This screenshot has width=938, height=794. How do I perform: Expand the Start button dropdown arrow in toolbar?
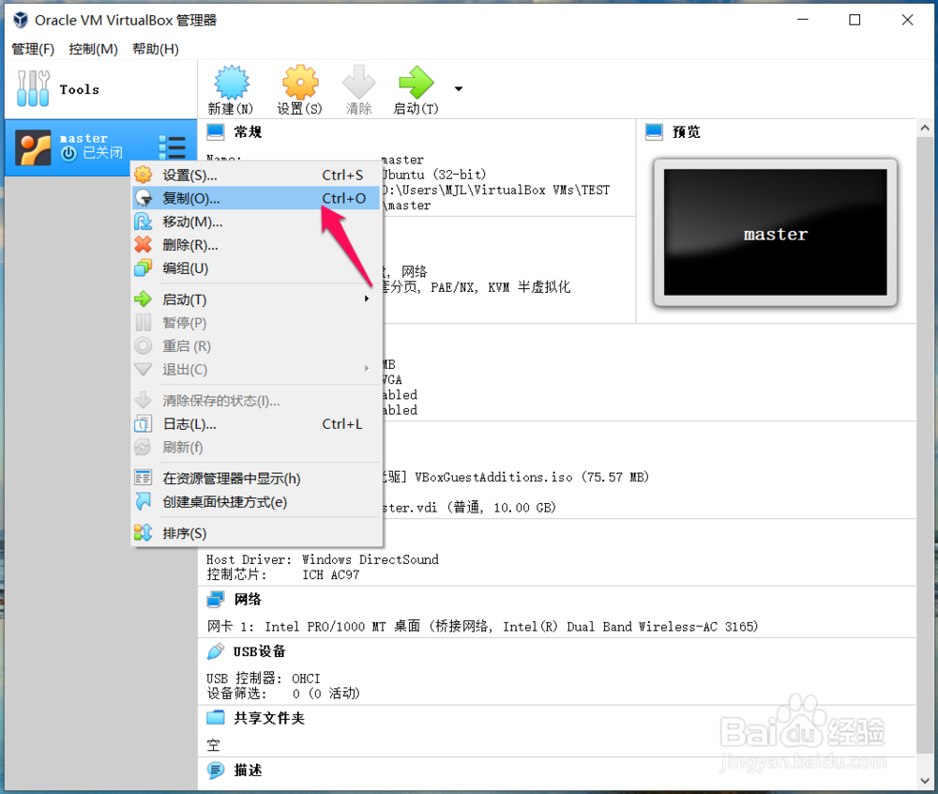[x=459, y=89]
